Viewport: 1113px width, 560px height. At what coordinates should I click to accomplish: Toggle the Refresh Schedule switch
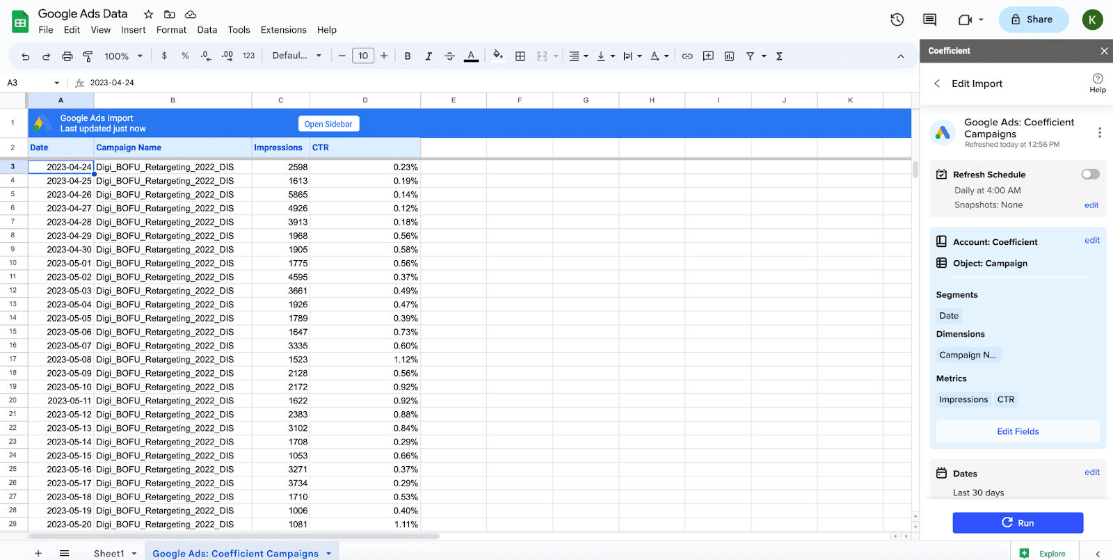coord(1090,174)
